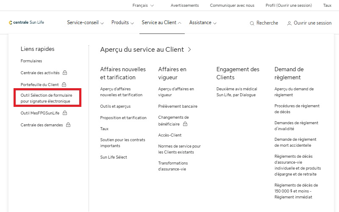Click the lock icon beside Portefeuille du Client
This screenshot has height=212, width=339.
click(x=64, y=85)
